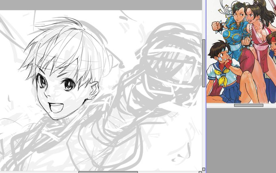Click the reference image panel's horizontal scrollbar handle
The width and height of the screenshot is (276, 173).
[249, 105]
